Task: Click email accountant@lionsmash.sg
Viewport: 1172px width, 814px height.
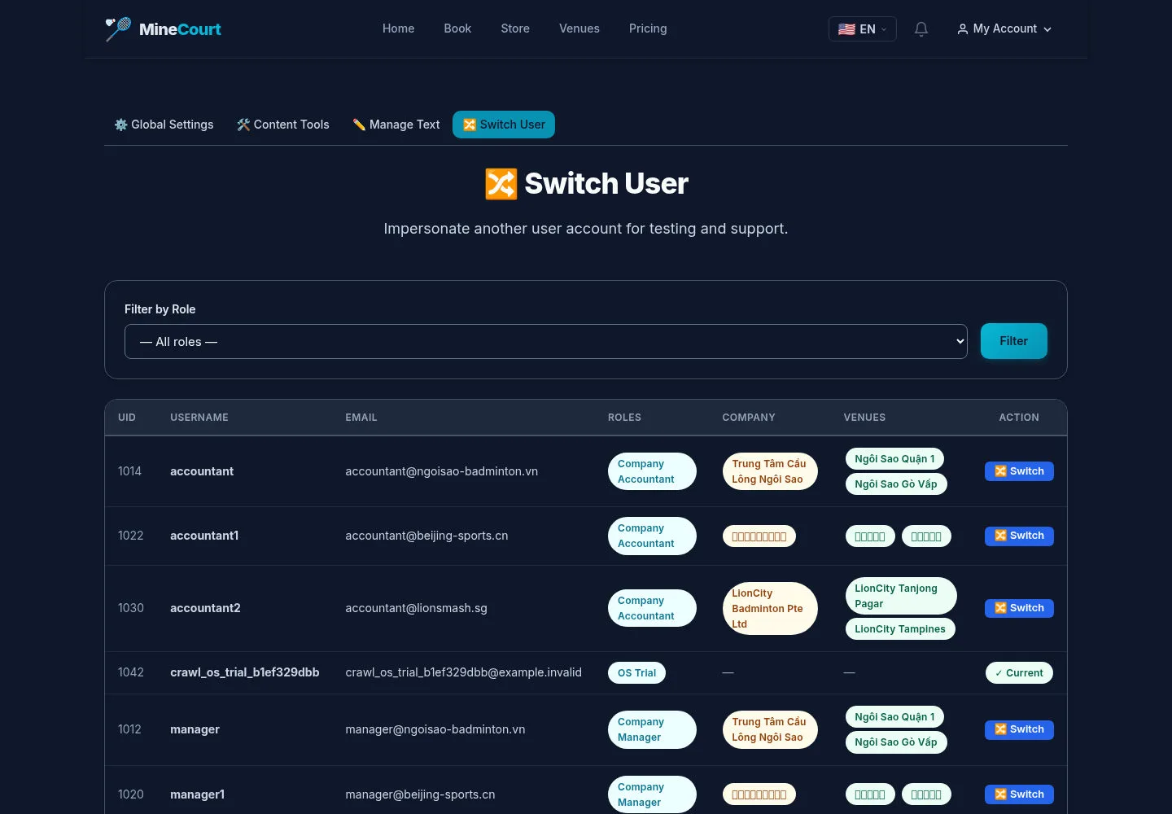Action: point(416,608)
